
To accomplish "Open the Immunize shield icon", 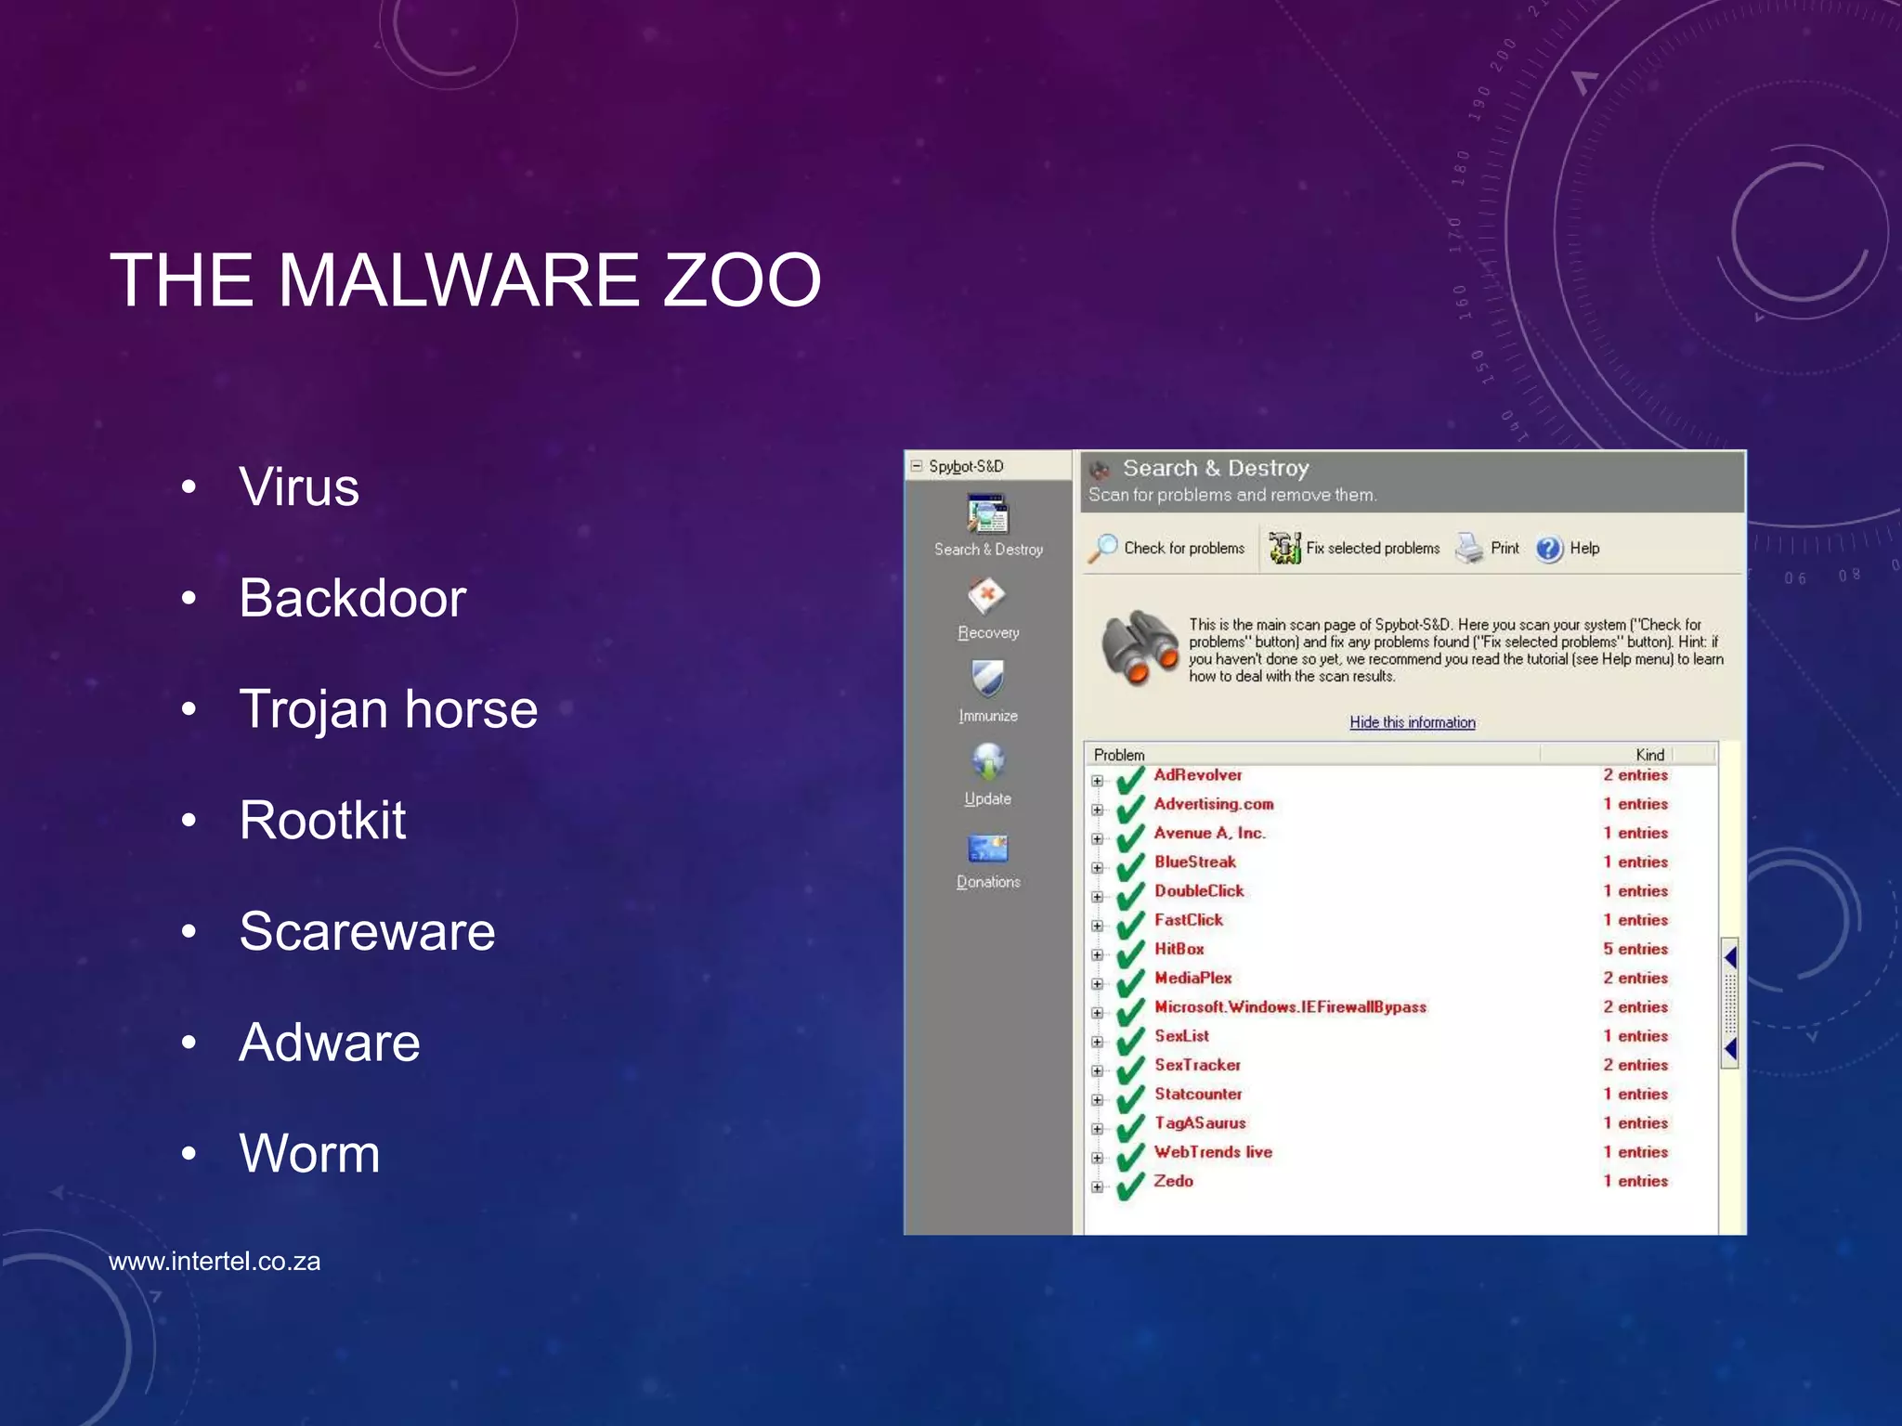I will pos(987,679).
